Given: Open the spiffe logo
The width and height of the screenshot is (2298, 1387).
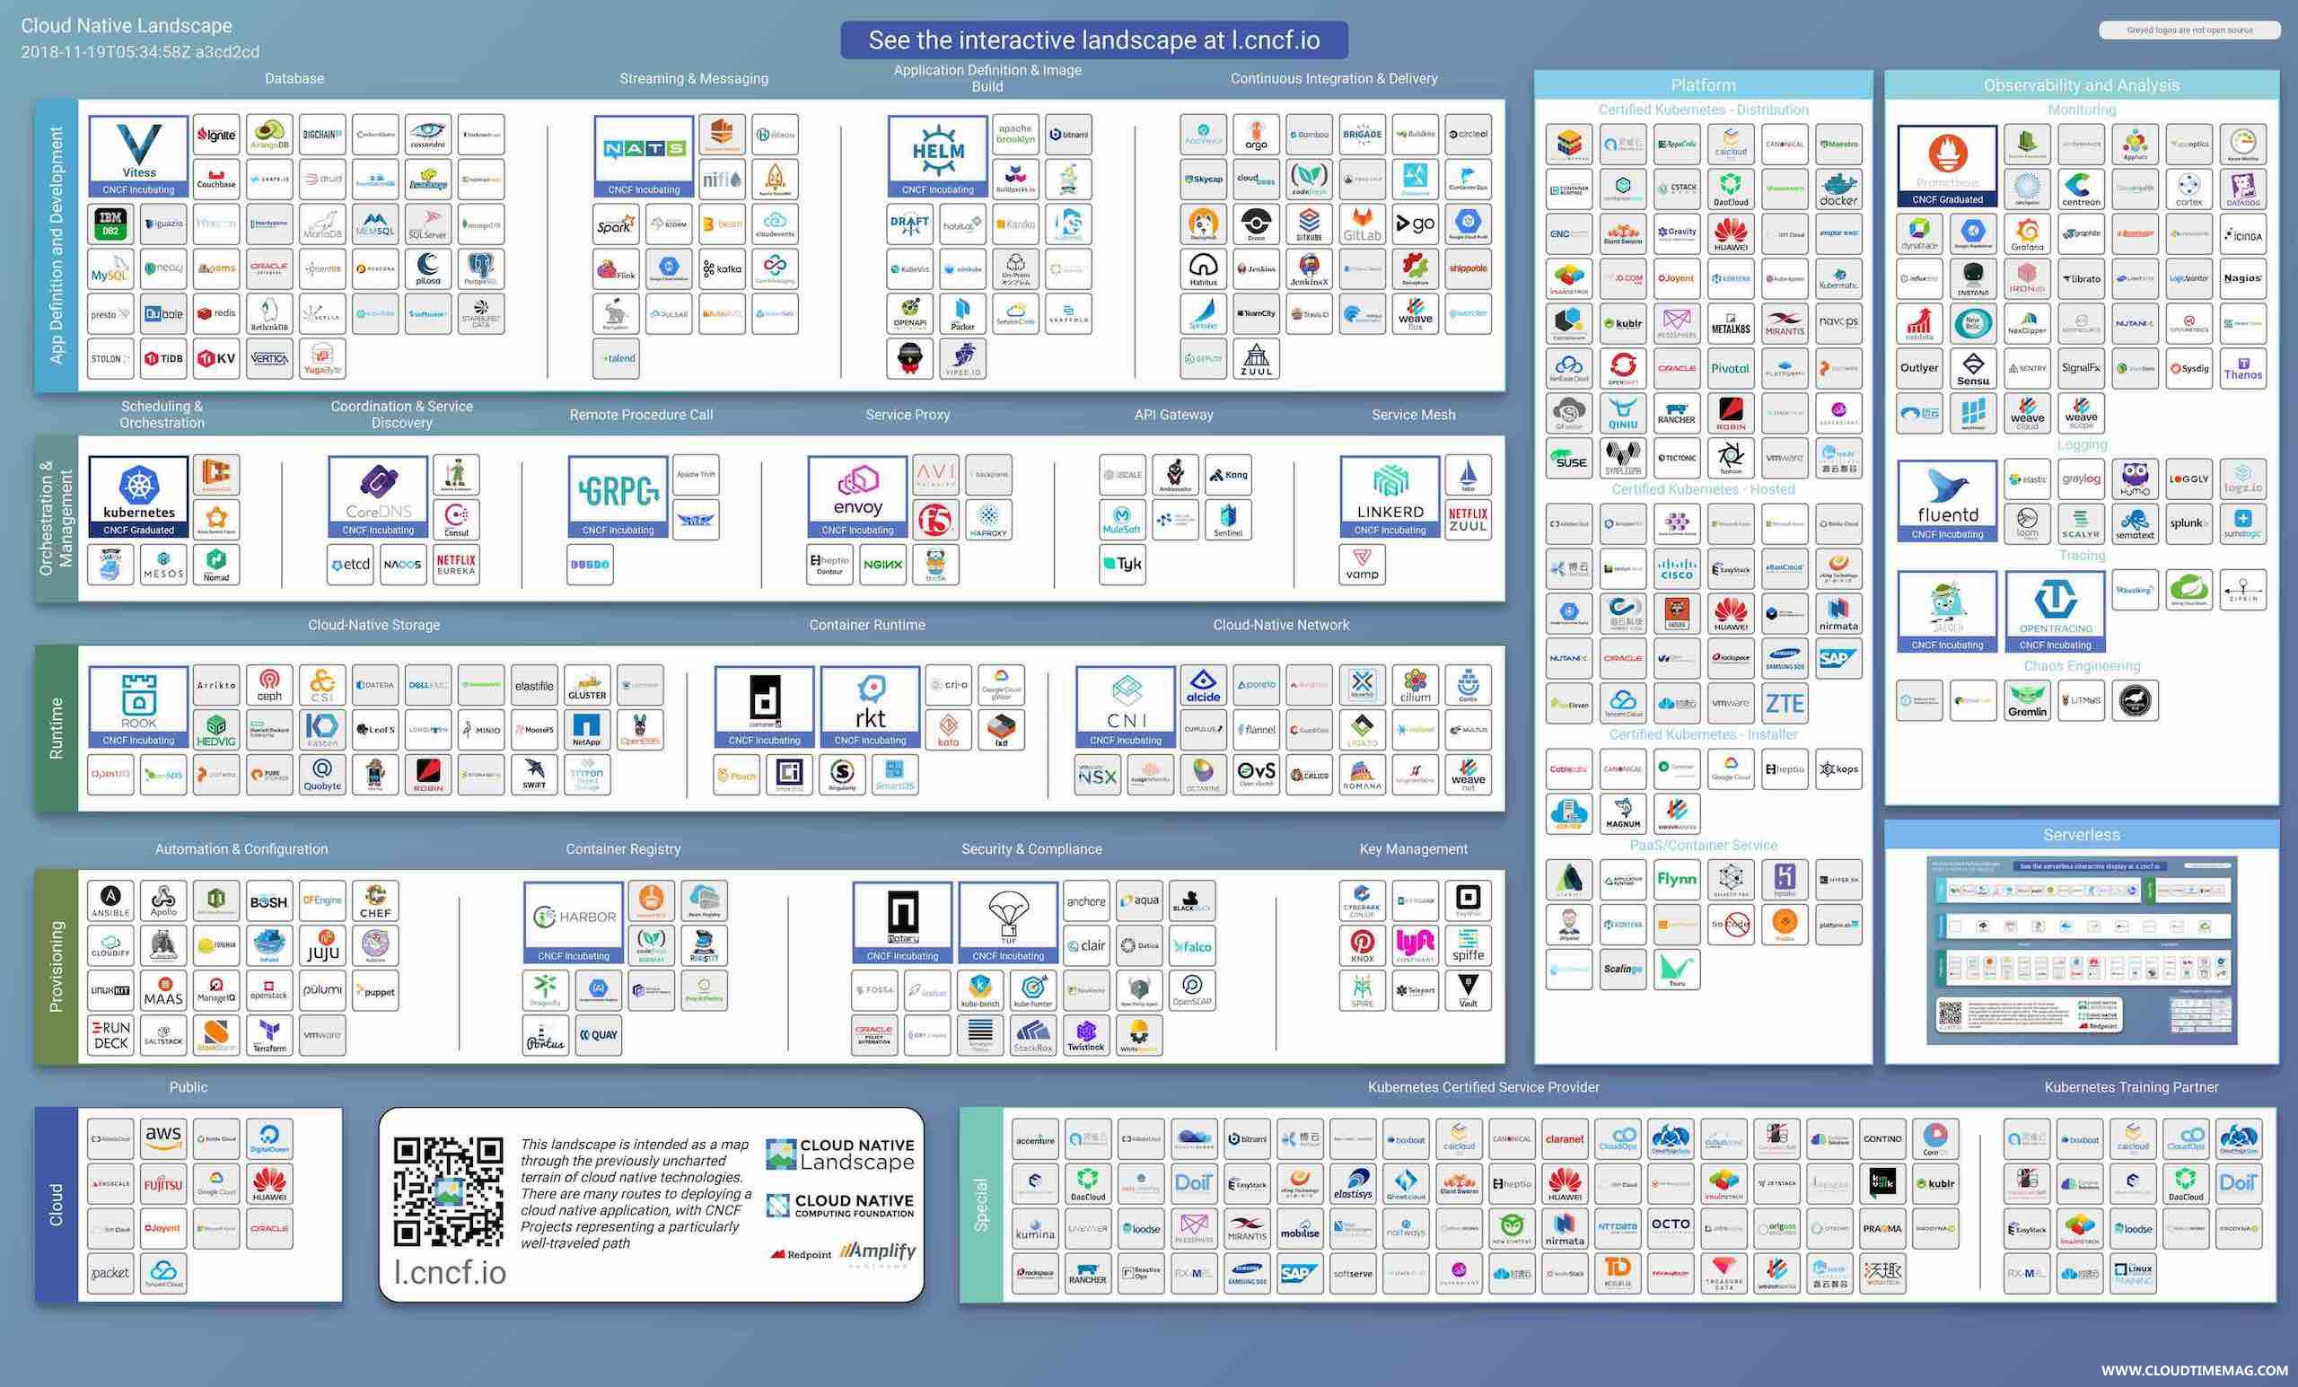Looking at the screenshot, I should pos(1468,945).
